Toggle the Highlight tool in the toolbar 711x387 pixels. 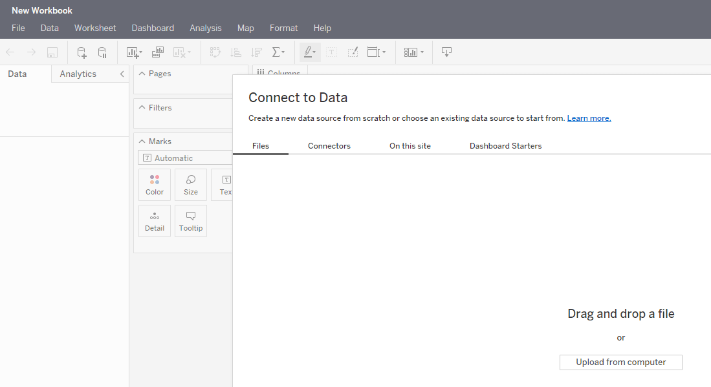click(x=309, y=52)
